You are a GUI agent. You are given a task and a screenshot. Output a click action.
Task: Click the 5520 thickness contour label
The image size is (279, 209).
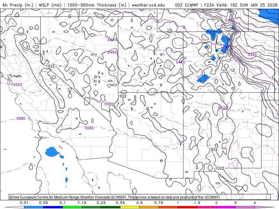click(223, 108)
